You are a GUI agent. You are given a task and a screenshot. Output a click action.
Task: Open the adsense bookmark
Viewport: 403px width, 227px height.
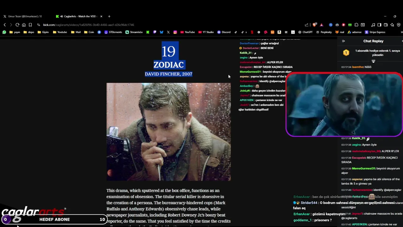(x=355, y=32)
